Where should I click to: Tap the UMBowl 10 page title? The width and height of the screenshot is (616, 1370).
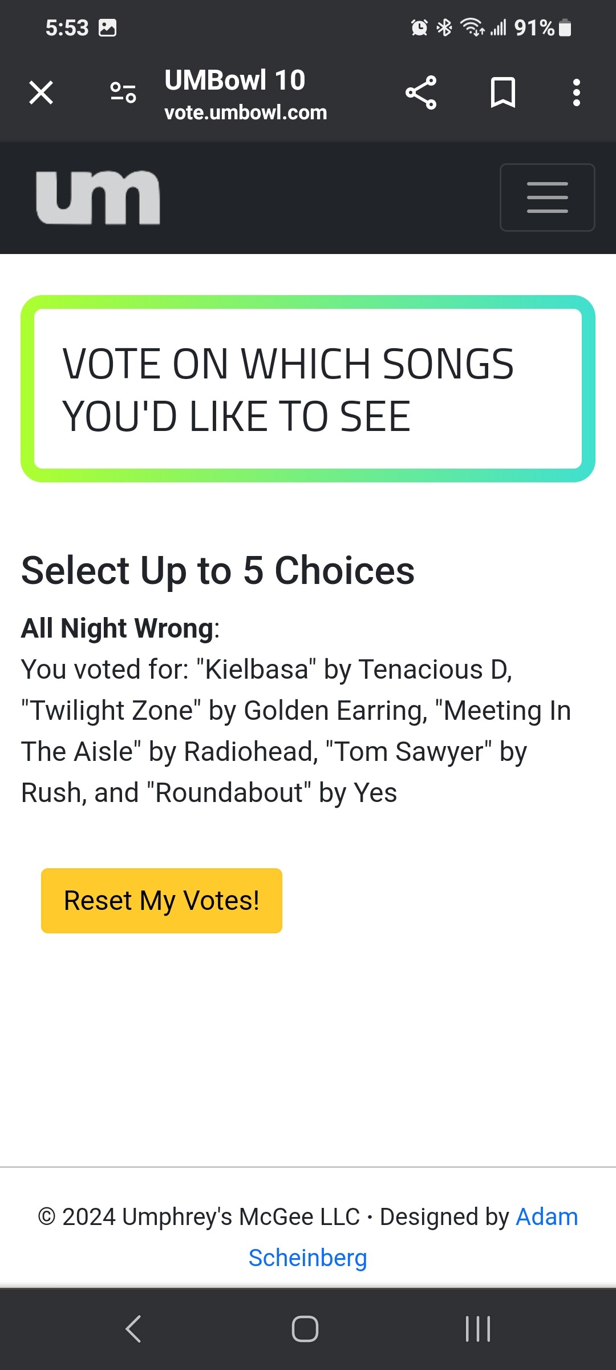point(235,80)
